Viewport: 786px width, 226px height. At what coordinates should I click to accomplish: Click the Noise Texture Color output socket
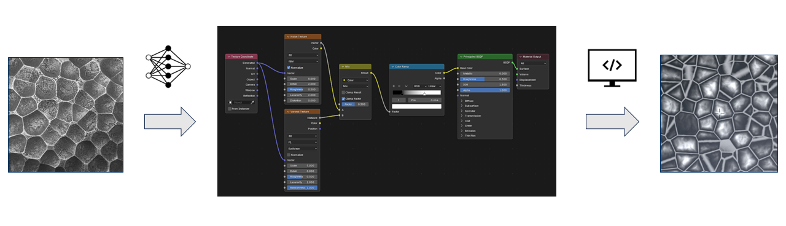point(321,49)
